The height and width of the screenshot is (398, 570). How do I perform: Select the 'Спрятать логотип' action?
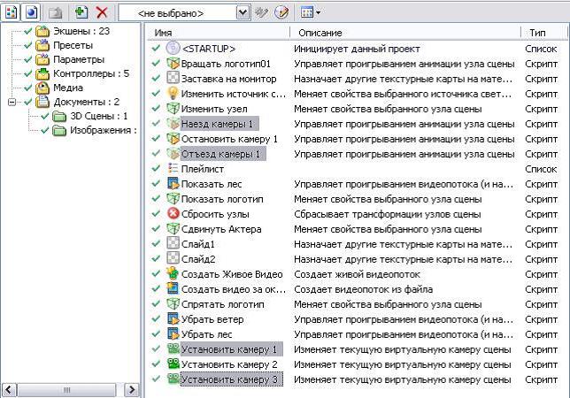point(222,304)
